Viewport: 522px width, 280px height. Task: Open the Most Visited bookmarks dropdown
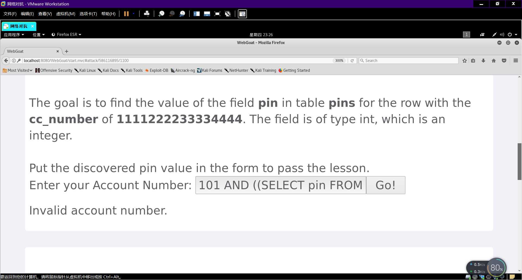click(x=18, y=70)
